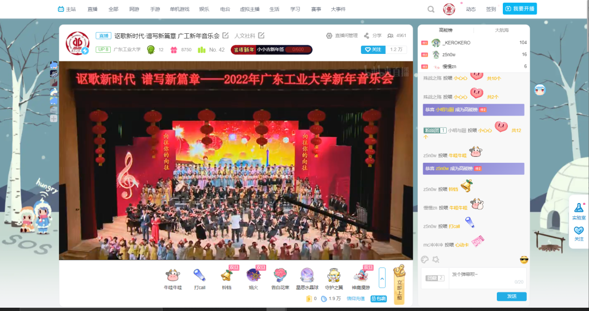Screen dimensions: 589x311
Task: Open the 虚拟主播 category
Action: click(250, 9)
